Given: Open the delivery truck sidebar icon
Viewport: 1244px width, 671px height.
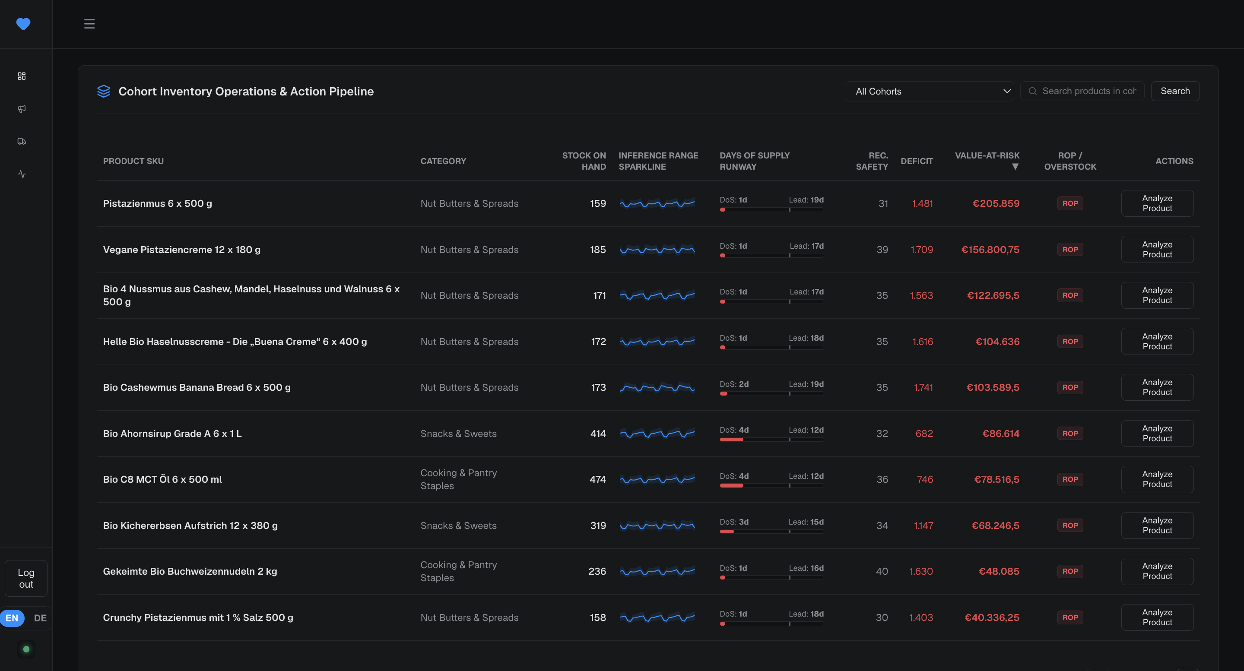Looking at the screenshot, I should coord(22,142).
